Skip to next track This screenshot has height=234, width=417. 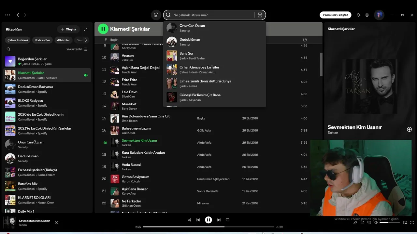click(219, 220)
